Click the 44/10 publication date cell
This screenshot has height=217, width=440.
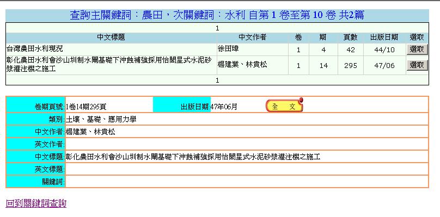pyautogui.click(x=384, y=49)
